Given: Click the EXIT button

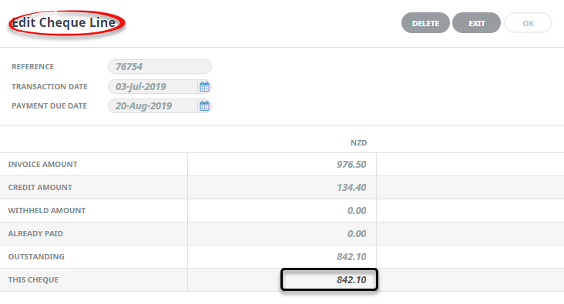Looking at the screenshot, I should pyautogui.click(x=477, y=23).
